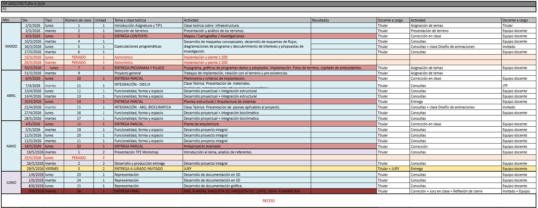Click the Presentación TP2 Workshop cell
Image resolution: width=538 pixels, height=208 pixels.
tap(148, 152)
